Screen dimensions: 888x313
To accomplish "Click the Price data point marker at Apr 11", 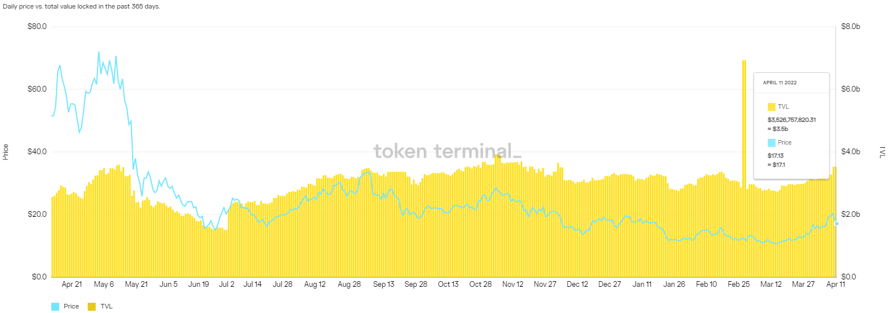I will [x=836, y=223].
